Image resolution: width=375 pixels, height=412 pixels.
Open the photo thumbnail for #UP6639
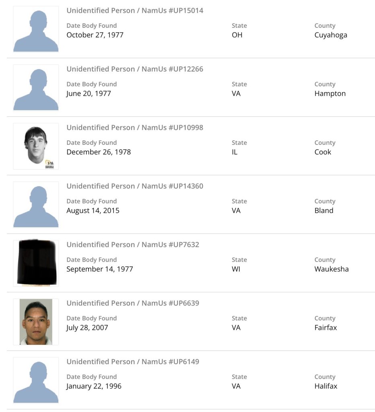pos(36,321)
